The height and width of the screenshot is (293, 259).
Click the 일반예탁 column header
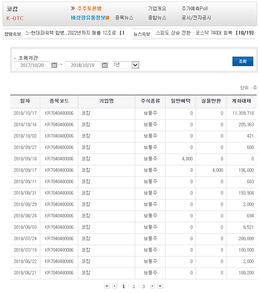point(180,101)
